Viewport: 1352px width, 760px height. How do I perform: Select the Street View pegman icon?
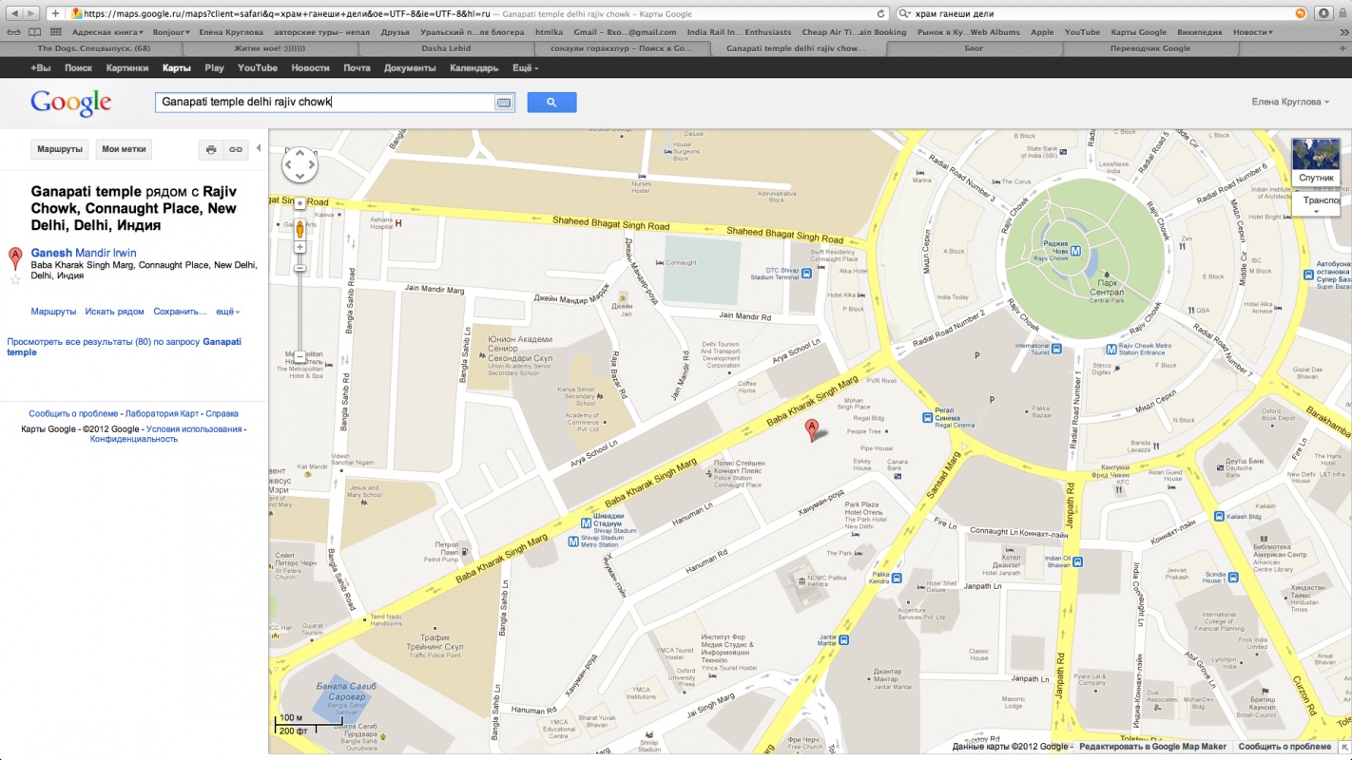299,228
